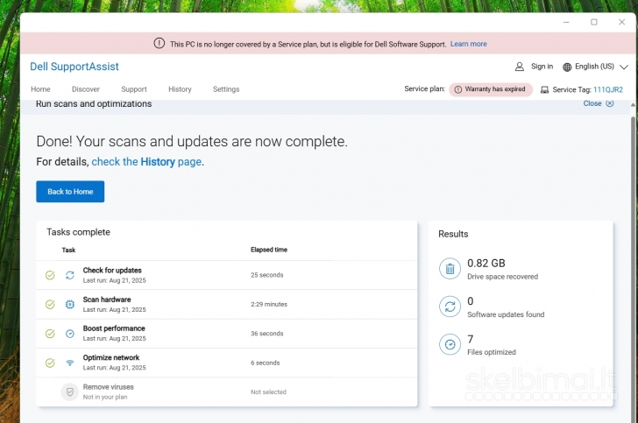Click the green checkmark for Boost performance
This screenshot has width=638, height=423.
coord(50,334)
